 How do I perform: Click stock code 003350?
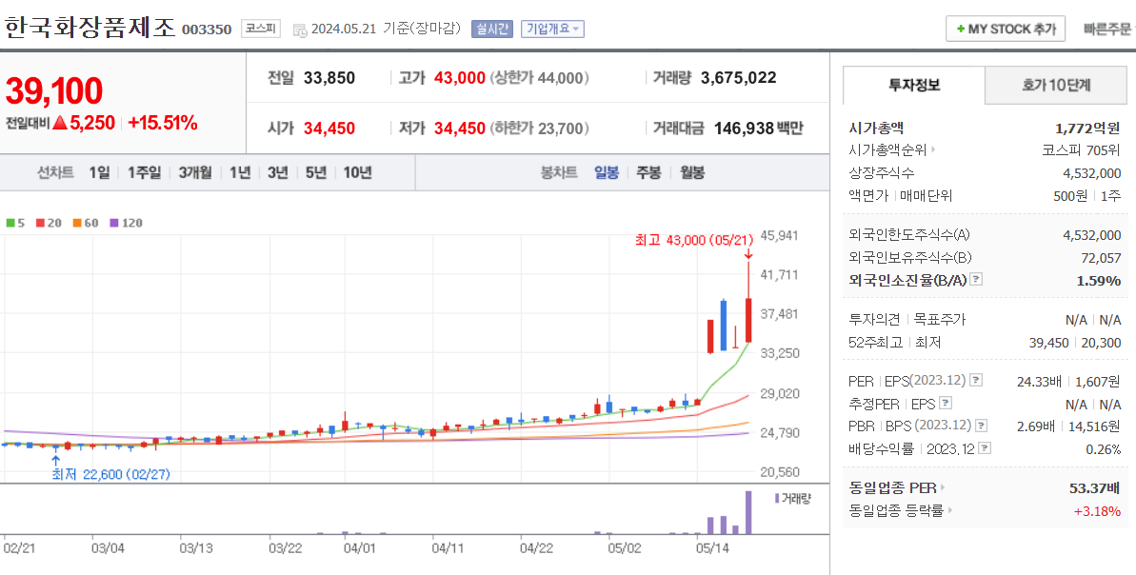coord(207,30)
